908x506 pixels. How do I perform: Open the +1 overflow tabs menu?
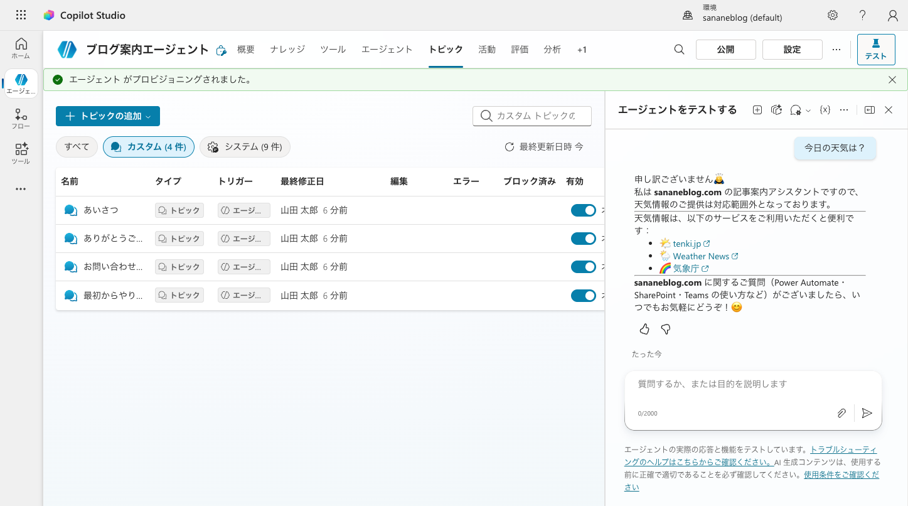click(x=582, y=50)
